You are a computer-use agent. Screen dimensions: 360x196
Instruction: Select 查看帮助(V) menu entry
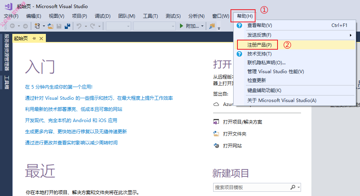pyautogui.click(x=295, y=25)
